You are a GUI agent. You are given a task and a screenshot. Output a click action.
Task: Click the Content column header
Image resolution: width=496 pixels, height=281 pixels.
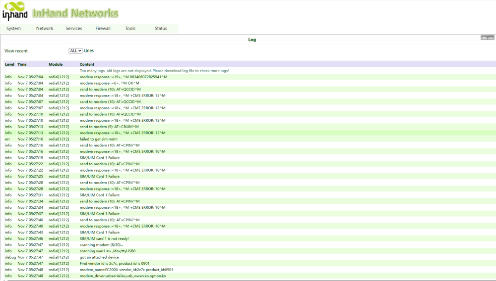[87, 64]
